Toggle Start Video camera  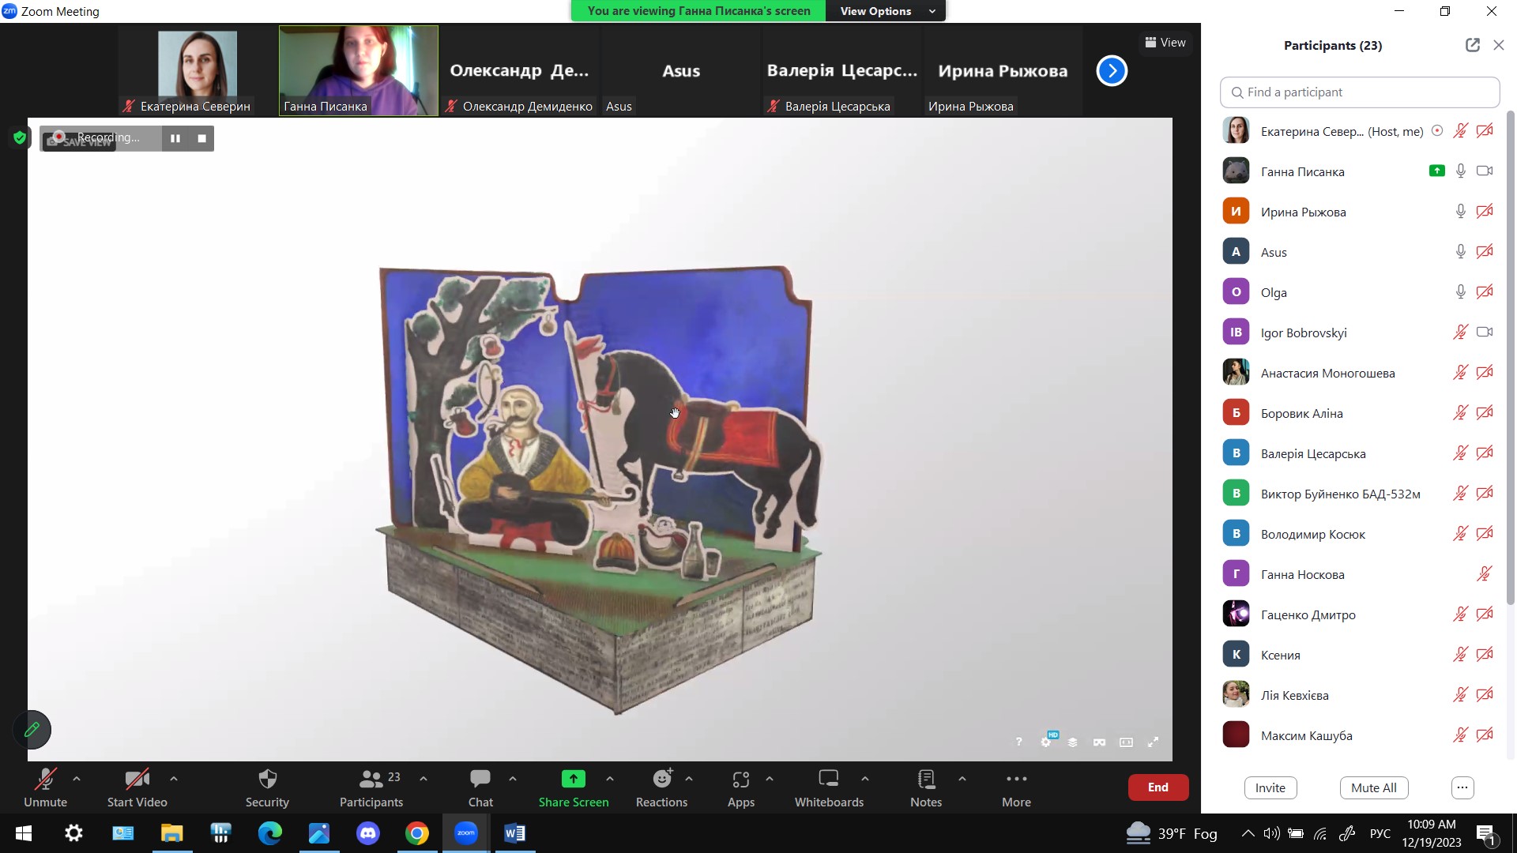click(137, 780)
